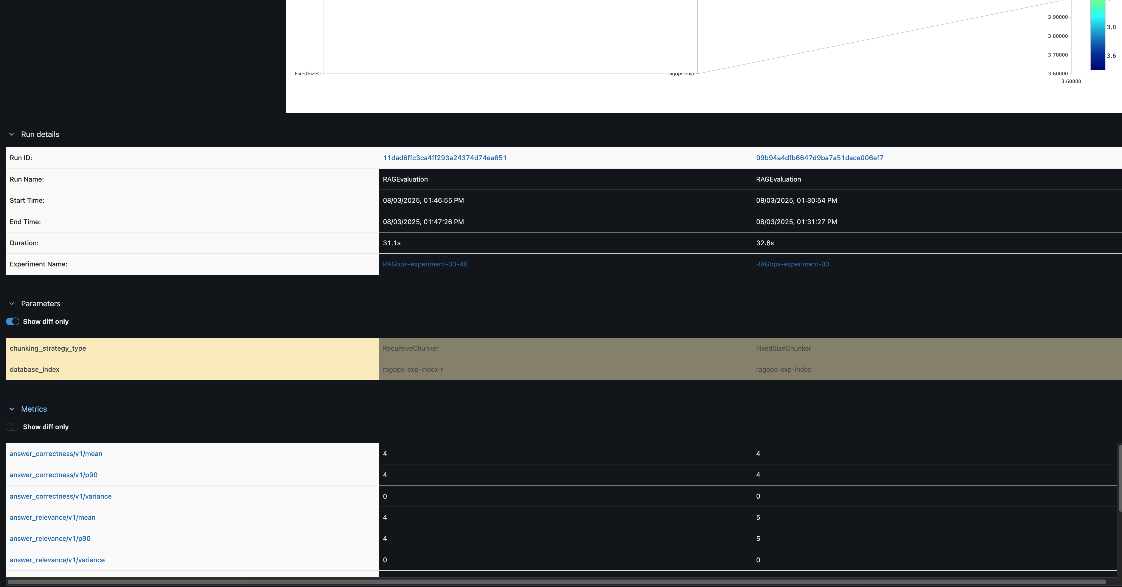Viewport: 1122px width, 587px height.
Task: Open answer_relevance/v1/variance metric
Action: (x=57, y=560)
